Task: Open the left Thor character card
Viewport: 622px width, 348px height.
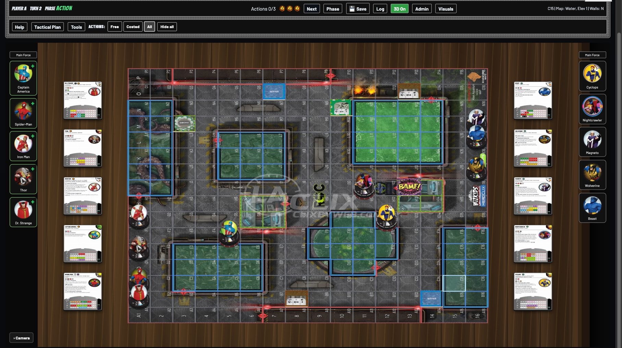Action: pos(83,148)
